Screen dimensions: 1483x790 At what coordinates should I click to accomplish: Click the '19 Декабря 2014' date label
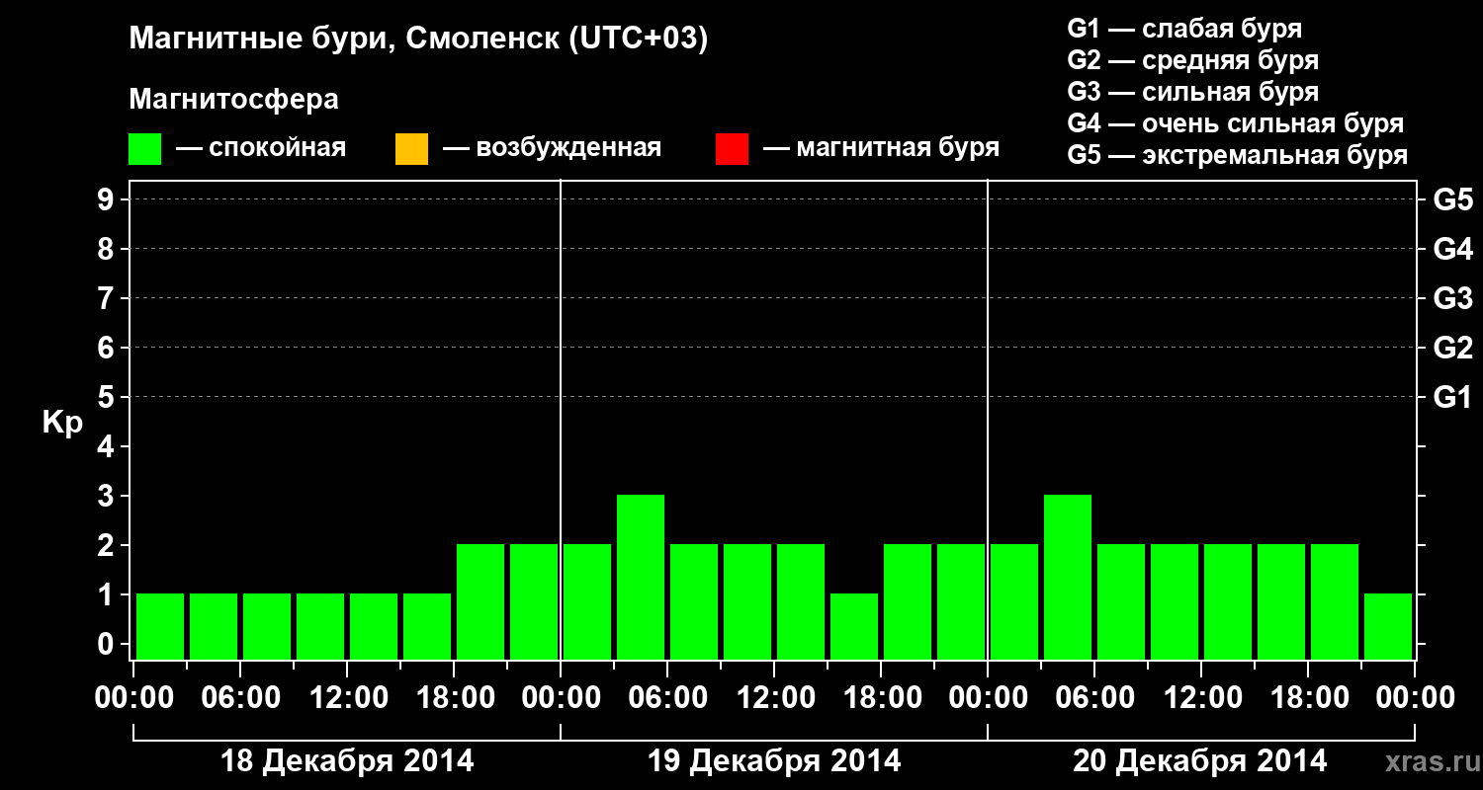(774, 761)
